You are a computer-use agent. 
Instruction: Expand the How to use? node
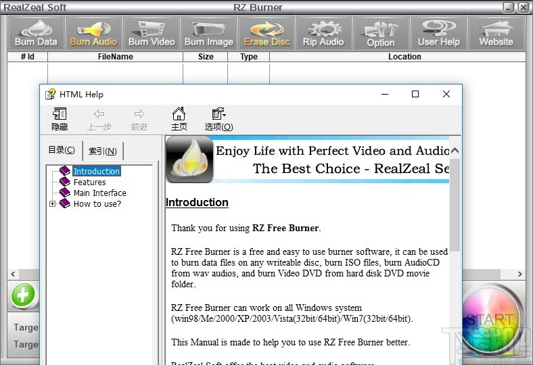pyautogui.click(x=52, y=203)
